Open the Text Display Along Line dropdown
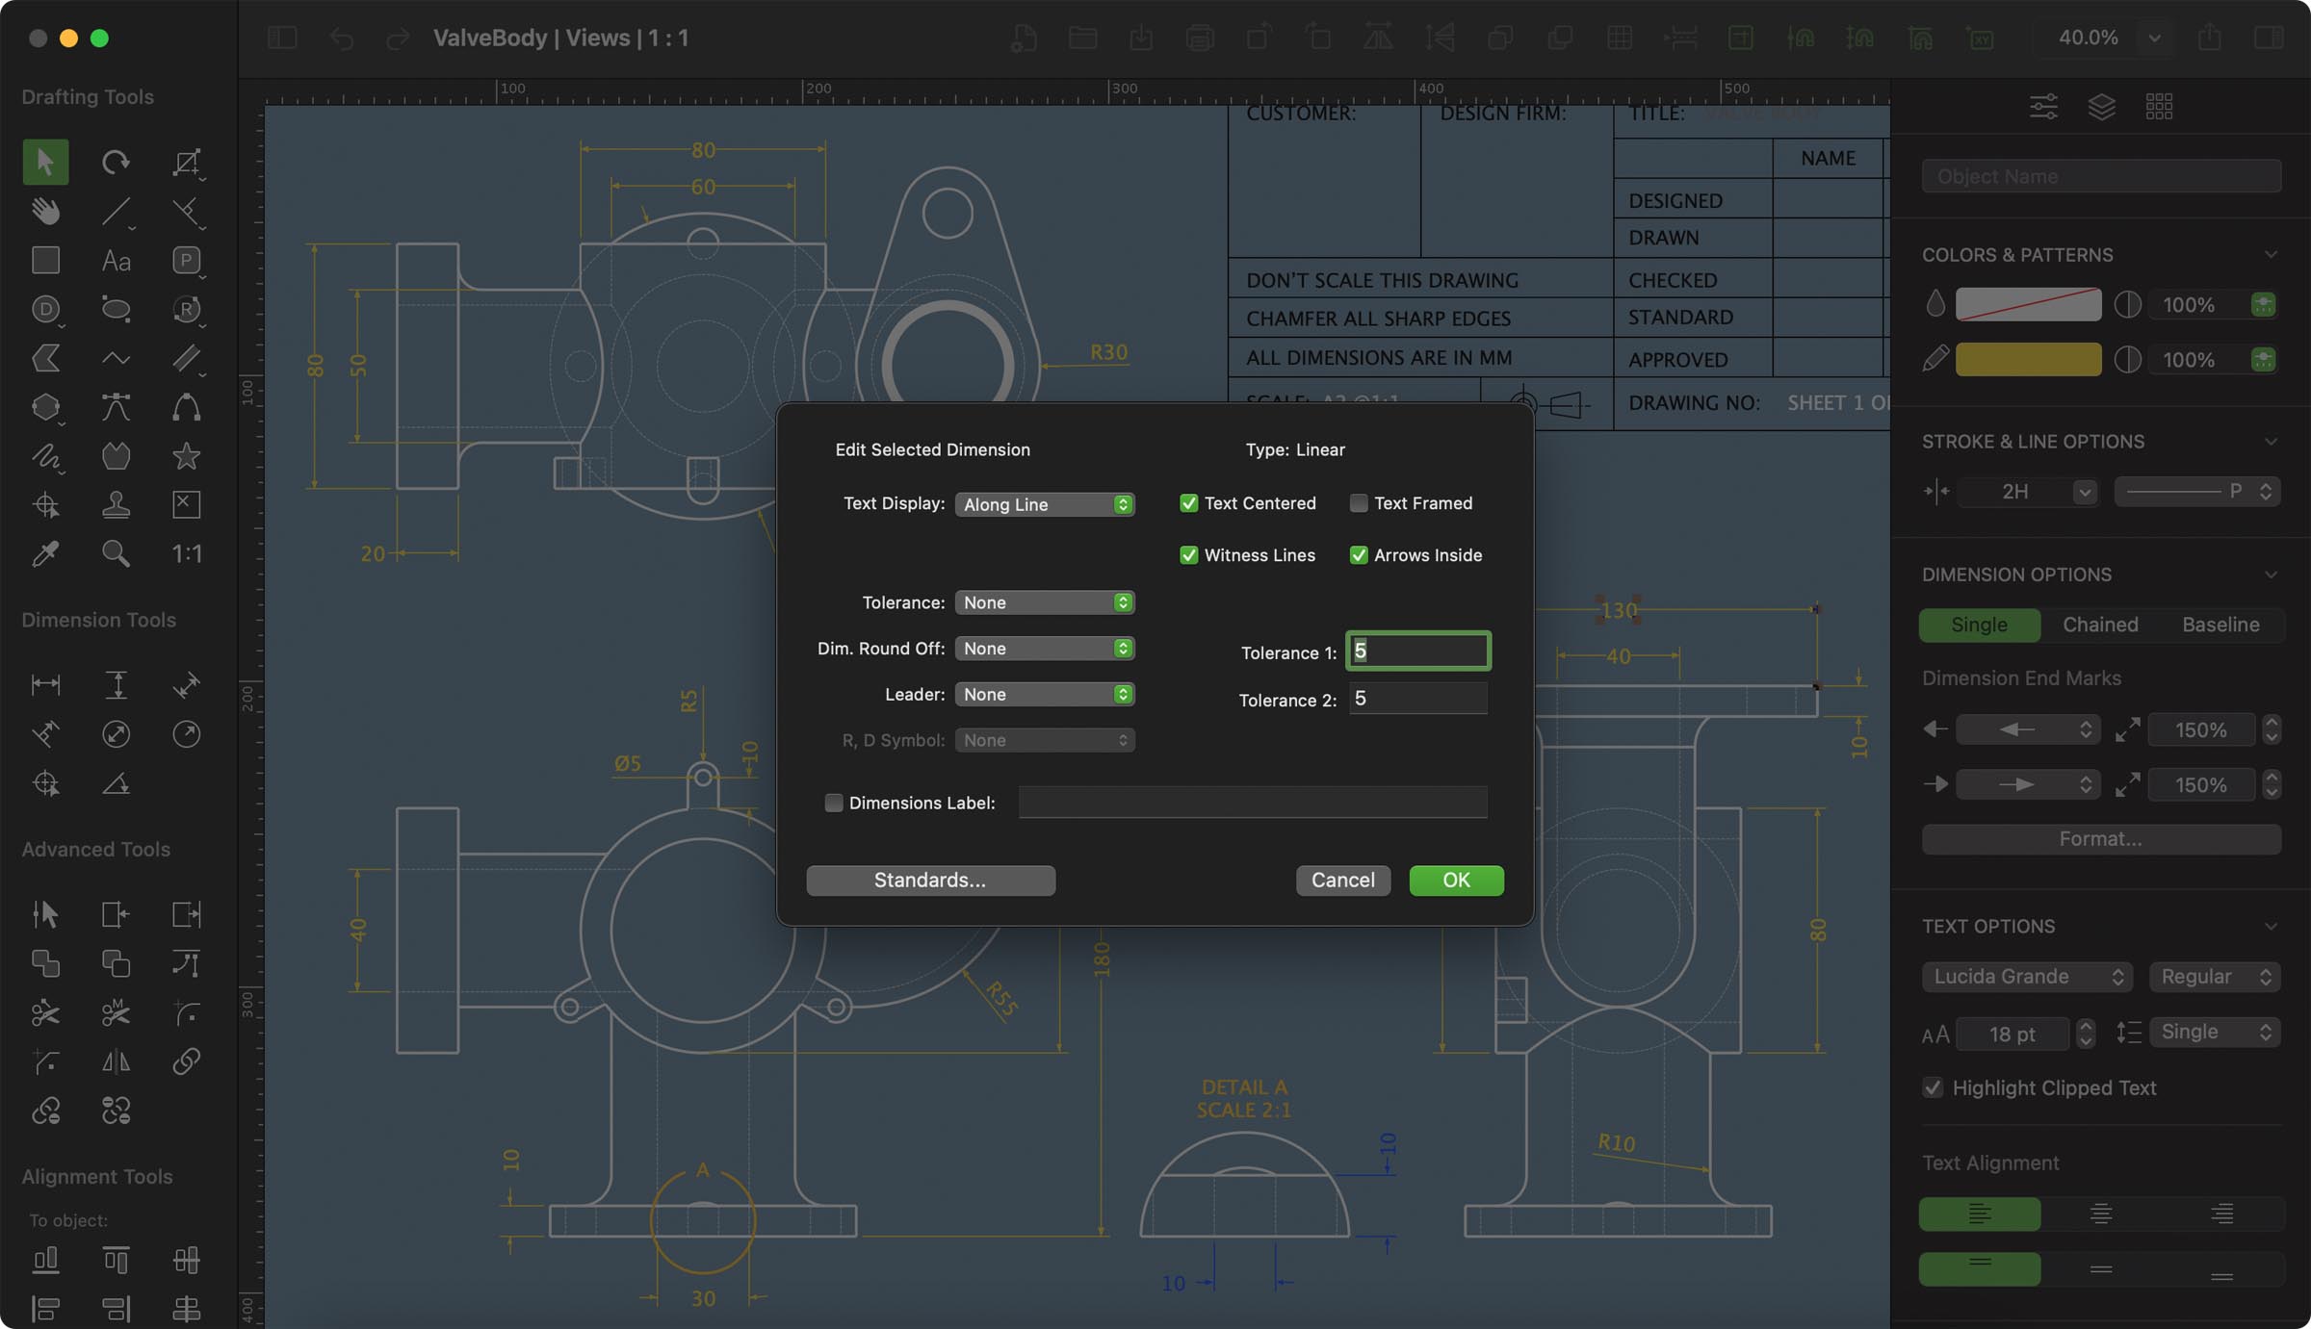This screenshot has height=1329, width=2311. [x=1044, y=503]
